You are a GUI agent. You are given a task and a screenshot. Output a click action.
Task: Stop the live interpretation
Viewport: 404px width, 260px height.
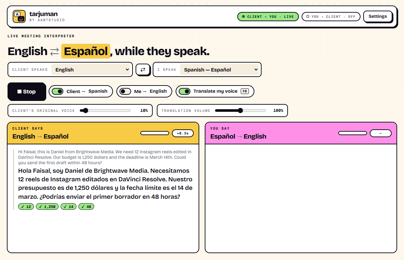27,92
